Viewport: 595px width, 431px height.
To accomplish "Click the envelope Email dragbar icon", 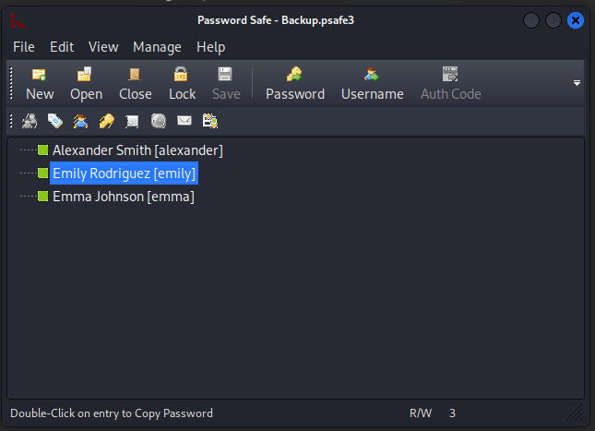I will tap(184, 121).
